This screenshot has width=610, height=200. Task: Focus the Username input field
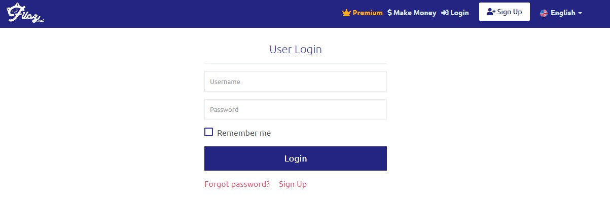(296, 82)
